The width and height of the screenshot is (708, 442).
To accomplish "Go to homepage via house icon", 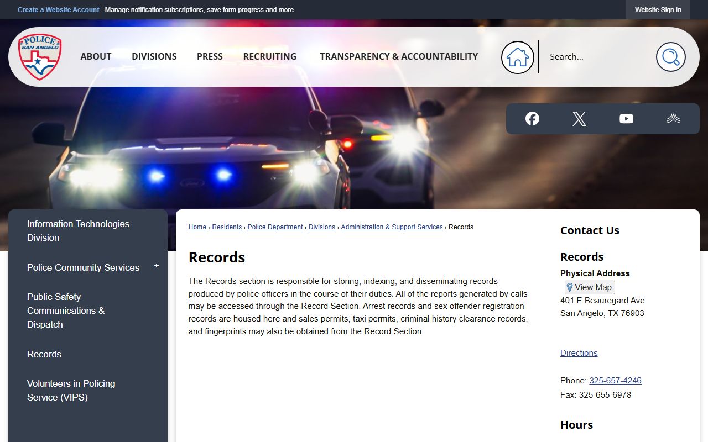I will 517,57.
